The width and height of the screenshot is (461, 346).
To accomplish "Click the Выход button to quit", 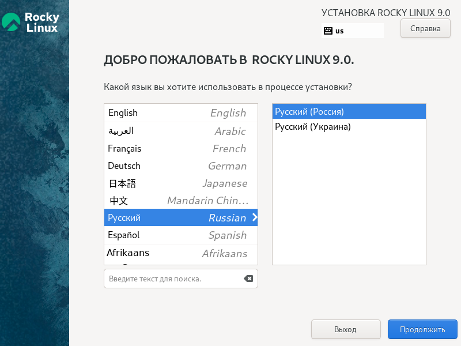I will tap(346, 329).
